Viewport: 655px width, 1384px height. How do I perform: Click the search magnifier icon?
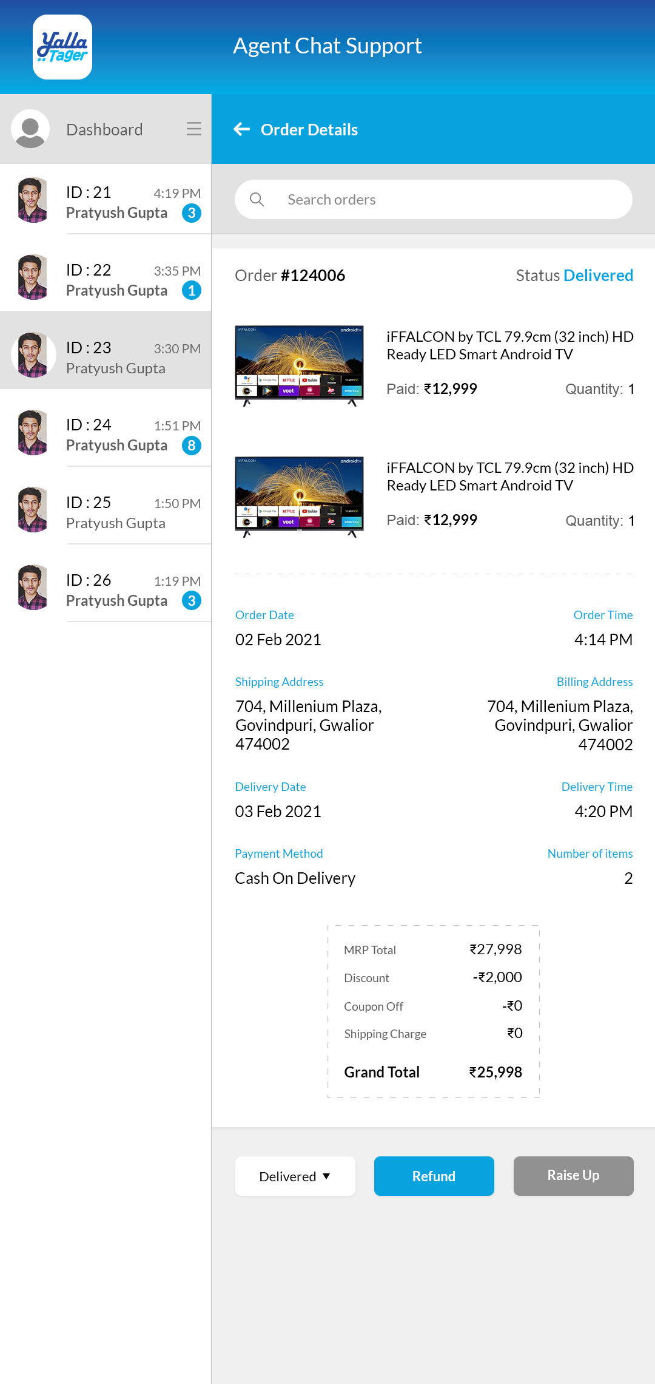257,200
